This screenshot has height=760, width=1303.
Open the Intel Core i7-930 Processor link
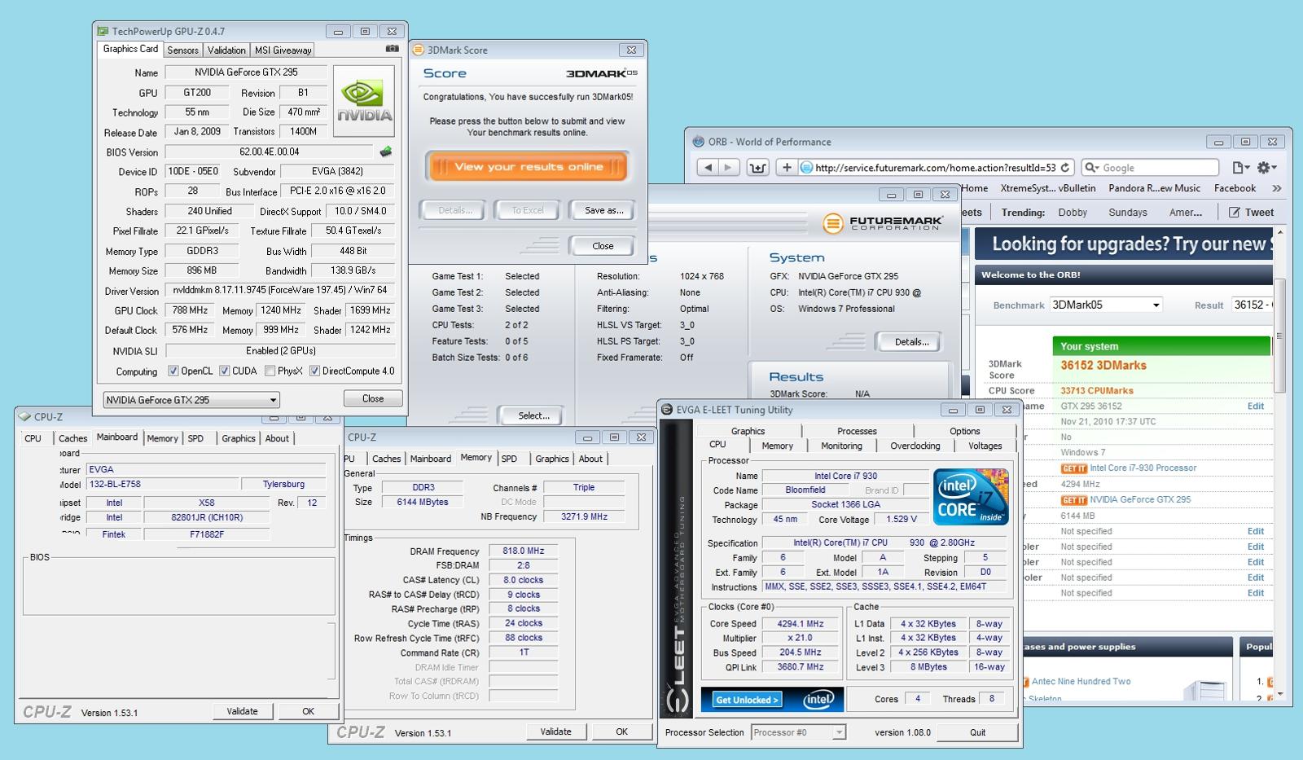1143,468
